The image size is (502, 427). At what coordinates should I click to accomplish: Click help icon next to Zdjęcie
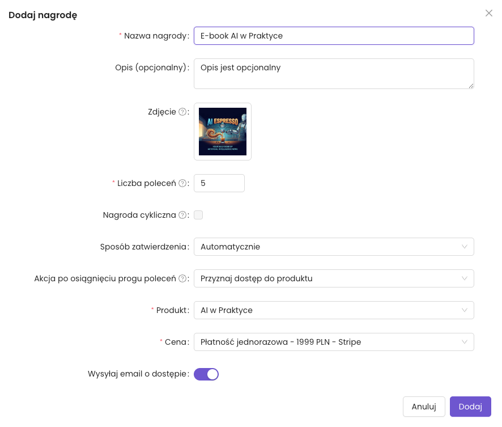pos(182,112)
